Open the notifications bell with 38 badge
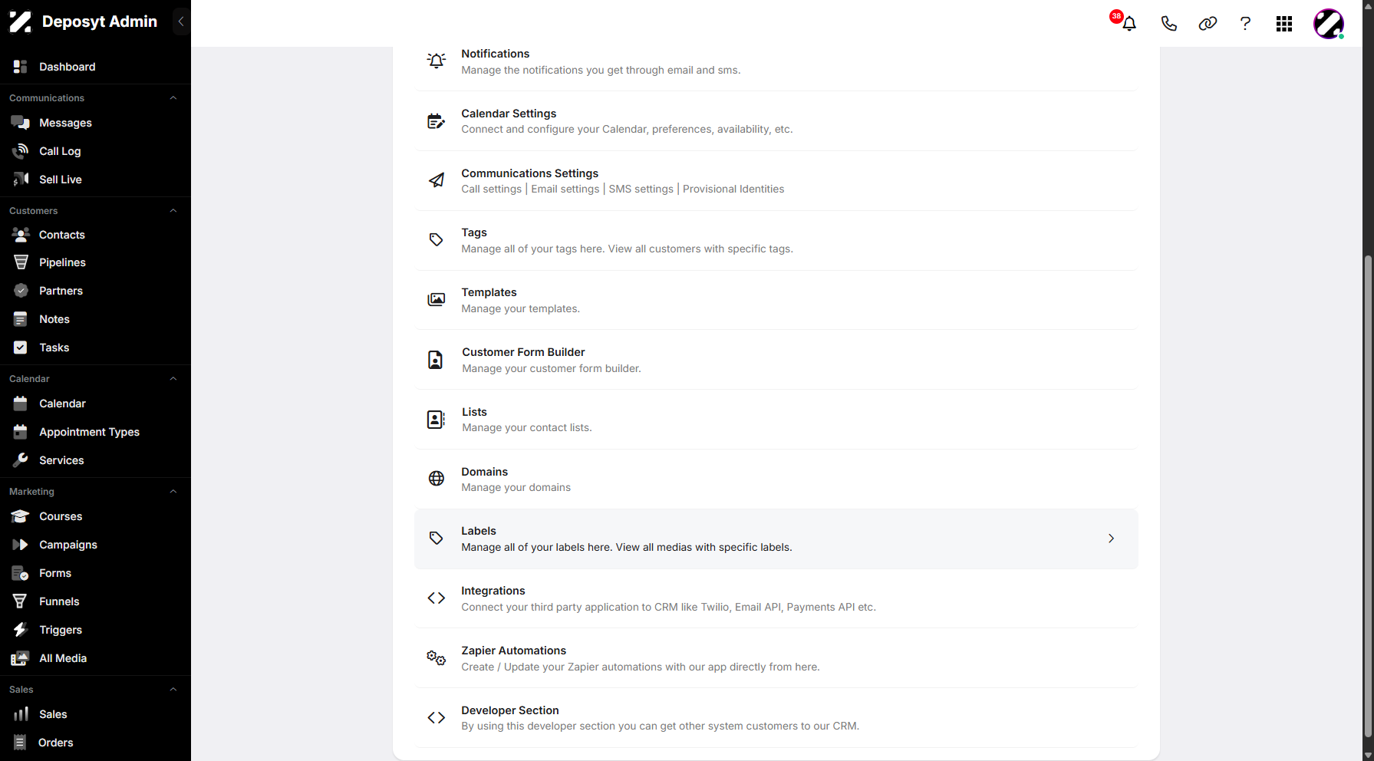This screenshot has height=761, width=1374. (x=1128, y=23)
